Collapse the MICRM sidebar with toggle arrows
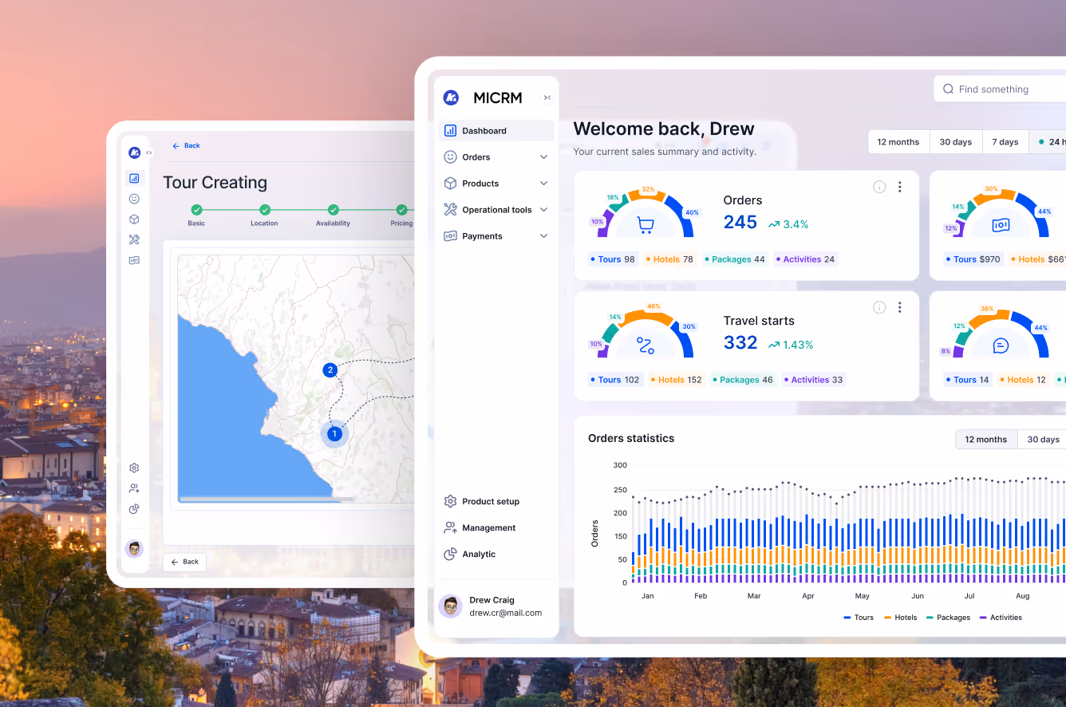Viewport: 1066px width, 707px height. pyautogui.click(x=547, y=98)
